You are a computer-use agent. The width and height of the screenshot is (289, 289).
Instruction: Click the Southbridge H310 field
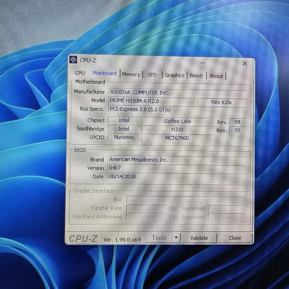coord(178,129)
